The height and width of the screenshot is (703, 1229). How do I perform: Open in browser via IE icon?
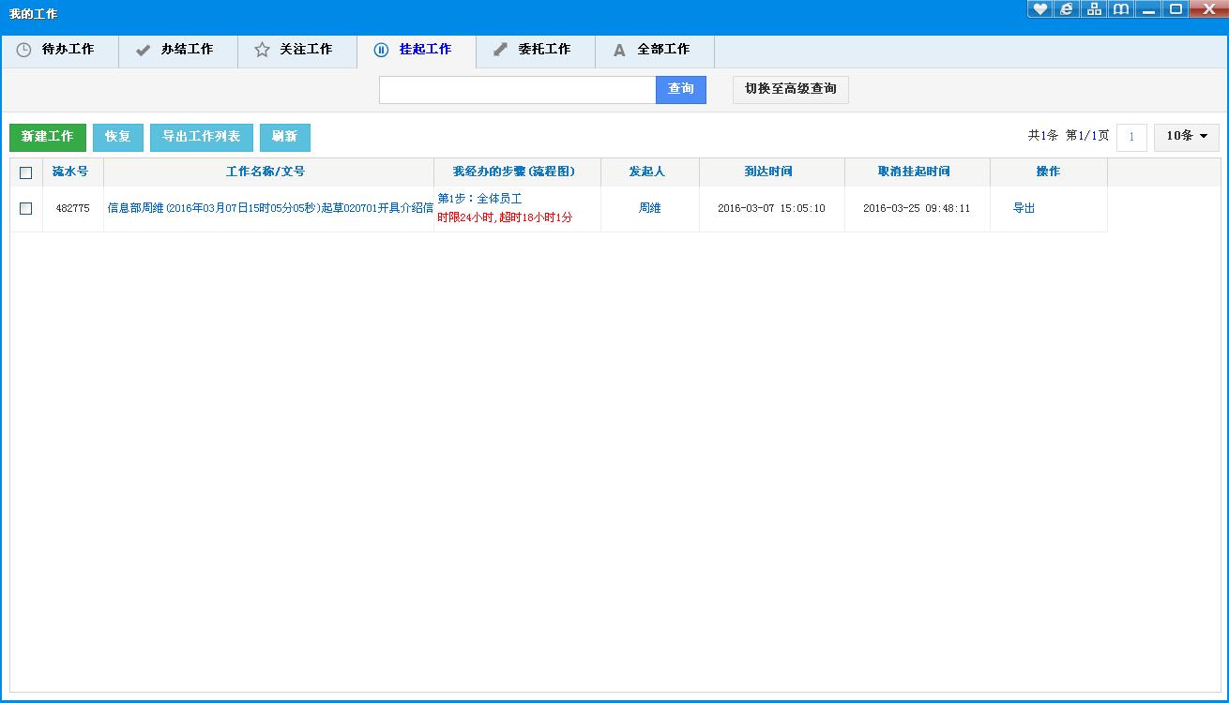click(1067, 9)
